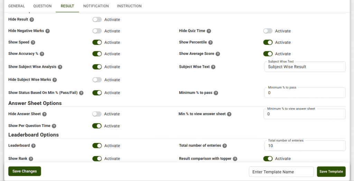The width and height of the screenshot is (354, 181).
Task: Enable the Hide Result toggle
Action: [x=97, y=20]
